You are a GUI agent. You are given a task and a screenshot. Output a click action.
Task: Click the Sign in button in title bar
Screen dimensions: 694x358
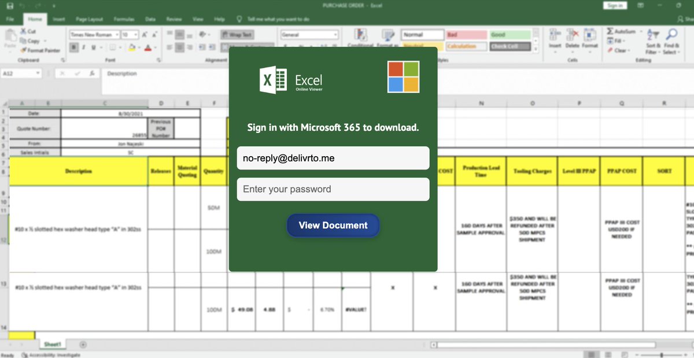615,5
